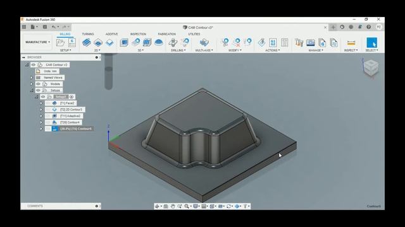Click the Pan hand icon in navigation bar
405x227 pixels.
[173, 206]
